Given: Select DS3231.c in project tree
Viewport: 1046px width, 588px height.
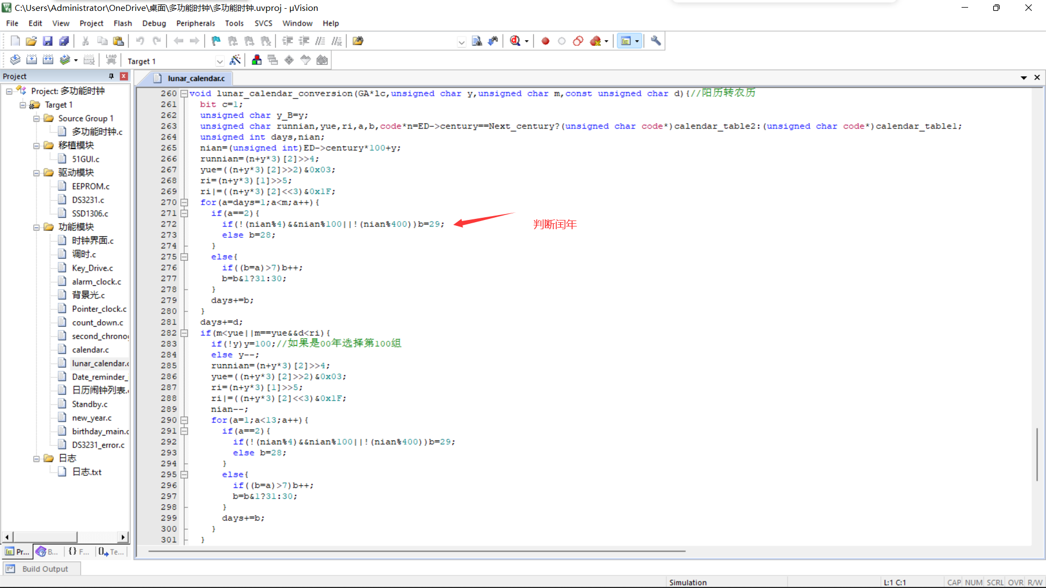Looking at the screenshot, I should [x=88, y=200].
